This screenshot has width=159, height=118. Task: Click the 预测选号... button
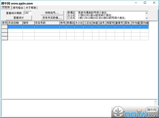click(x=52, y=13)
